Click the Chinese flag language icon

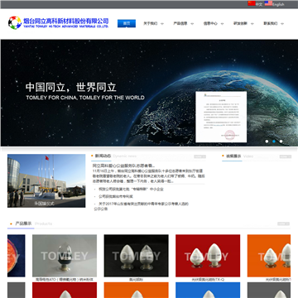[x=252, y=3]
